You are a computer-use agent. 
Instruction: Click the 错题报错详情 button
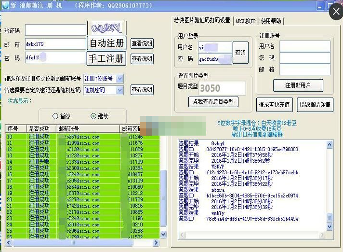click(x=315, y=104)
